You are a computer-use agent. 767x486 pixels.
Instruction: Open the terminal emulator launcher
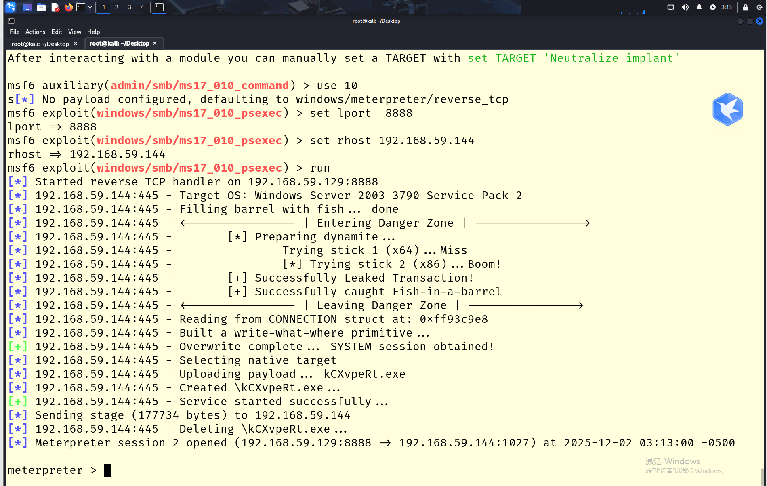[x=81, y=7]
